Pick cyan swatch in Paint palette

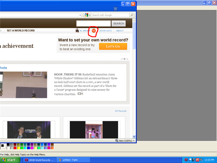25,148
